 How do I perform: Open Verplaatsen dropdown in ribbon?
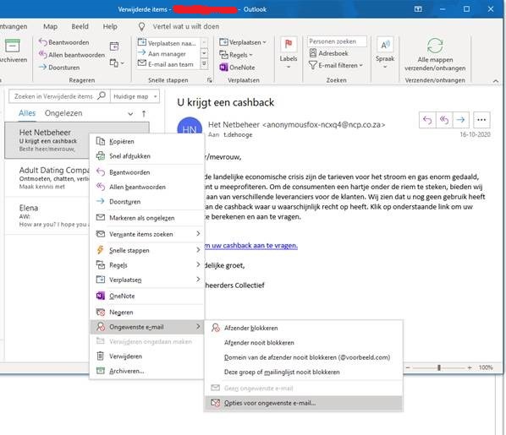coord(243,42)
